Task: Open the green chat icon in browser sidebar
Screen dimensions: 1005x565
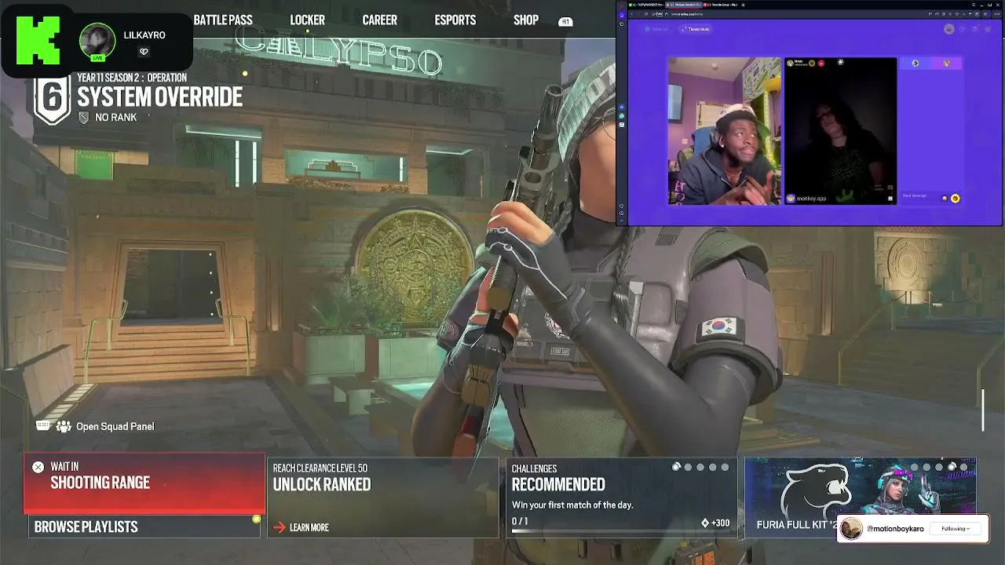Action: click(x=622, y=116)
